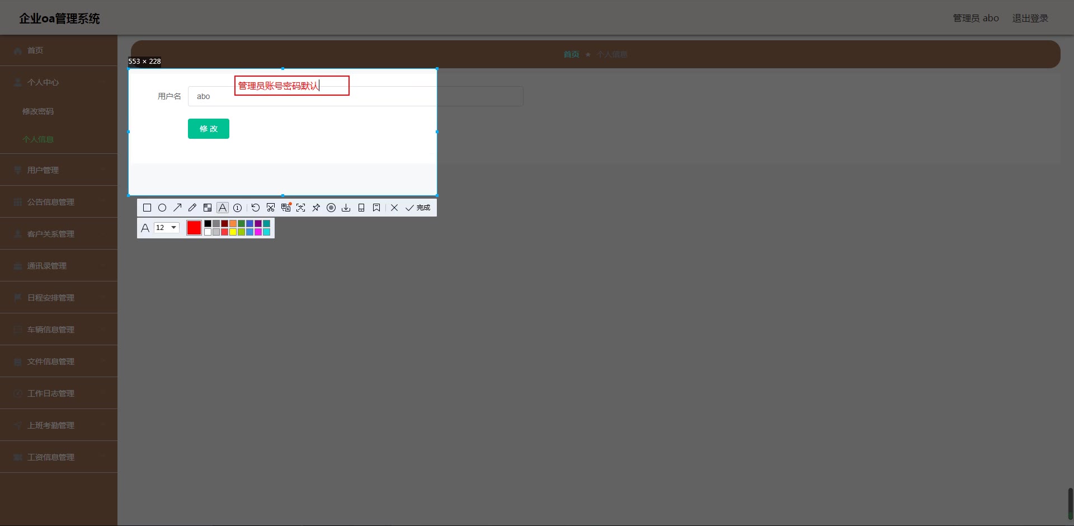Pick the cyan color swatch
The height and width of the screenshot is (526, 1074).
(x=267, y=232)
